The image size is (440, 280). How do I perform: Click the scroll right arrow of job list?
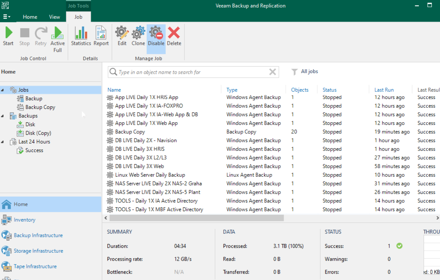[x=438, y=218]
